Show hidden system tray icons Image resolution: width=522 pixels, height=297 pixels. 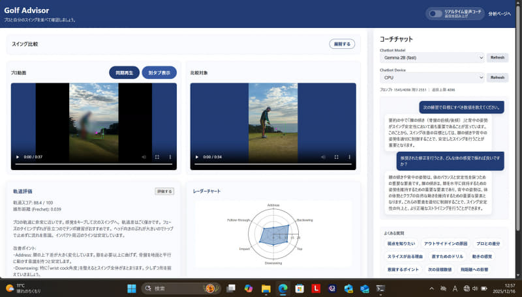[x=432, y=289]
